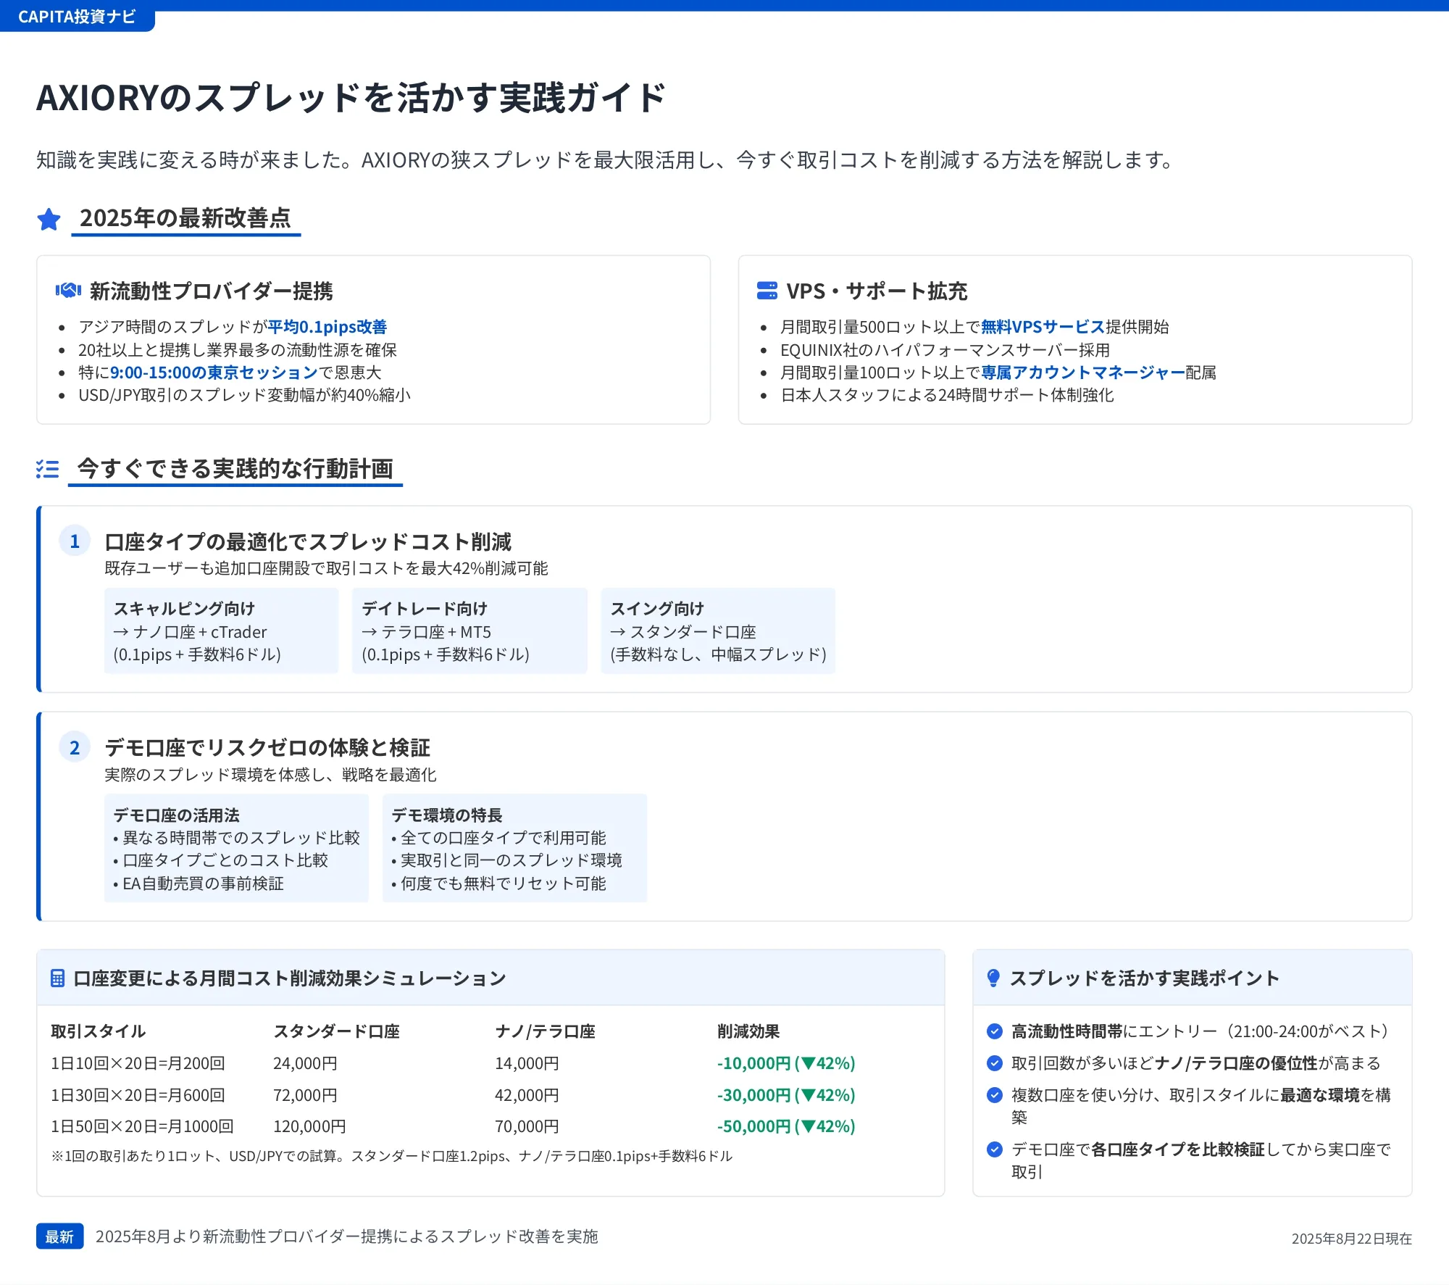Click the 口座タイプの最適化でスプレッドコスト削減 heading
1449x1285 pixels.
coord(308,542)
